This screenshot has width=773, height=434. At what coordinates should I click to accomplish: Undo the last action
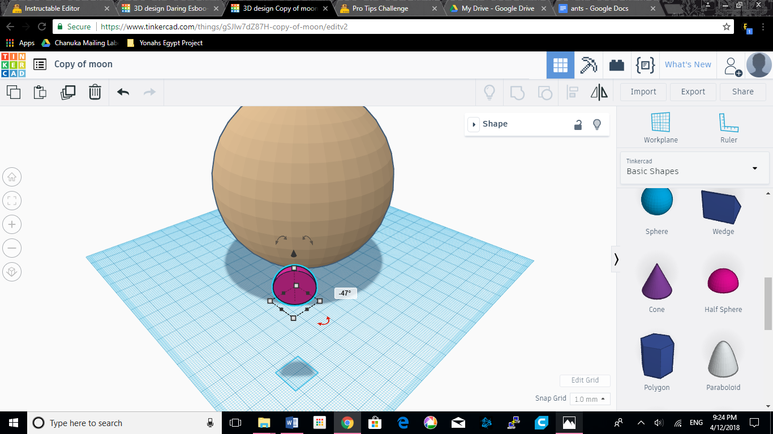pyautogui.click(x=123, y=92)
